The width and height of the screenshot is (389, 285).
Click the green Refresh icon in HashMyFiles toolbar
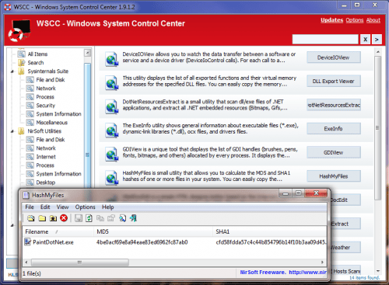point(89,218)
